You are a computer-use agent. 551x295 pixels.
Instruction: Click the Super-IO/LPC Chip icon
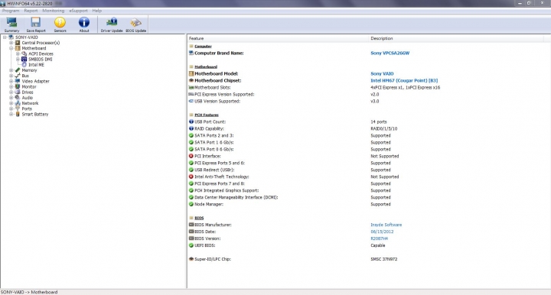click(x=191, y=259)
